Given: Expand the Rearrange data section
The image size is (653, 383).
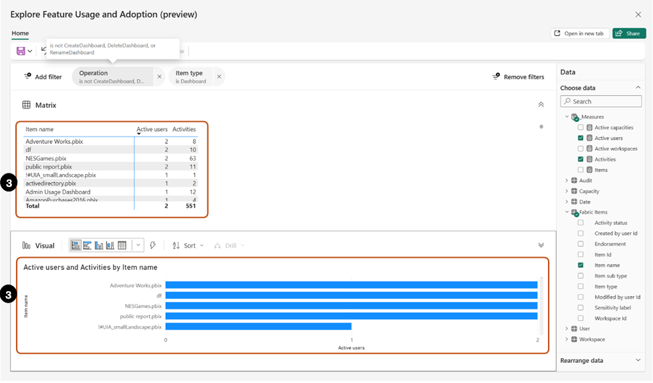Looking at the screenshot, I should [638, 360].
